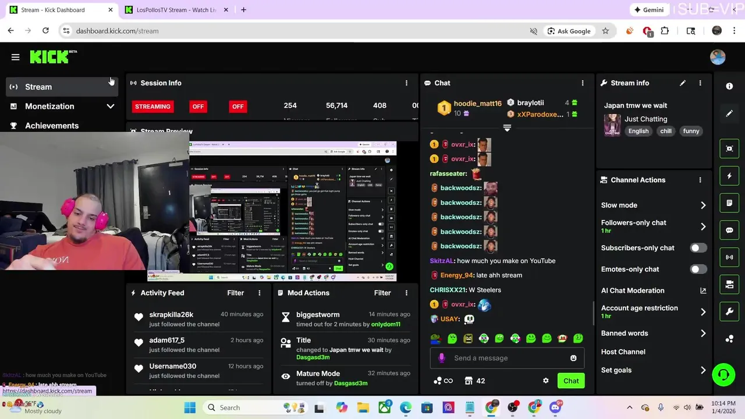Switch to LosPollosTV Stream browser tab
745x419 pixels.
click(176, 10)
